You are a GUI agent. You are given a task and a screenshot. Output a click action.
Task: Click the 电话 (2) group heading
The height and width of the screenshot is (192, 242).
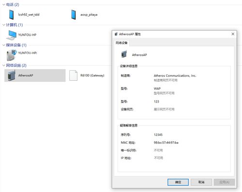(x=13, y=5)
